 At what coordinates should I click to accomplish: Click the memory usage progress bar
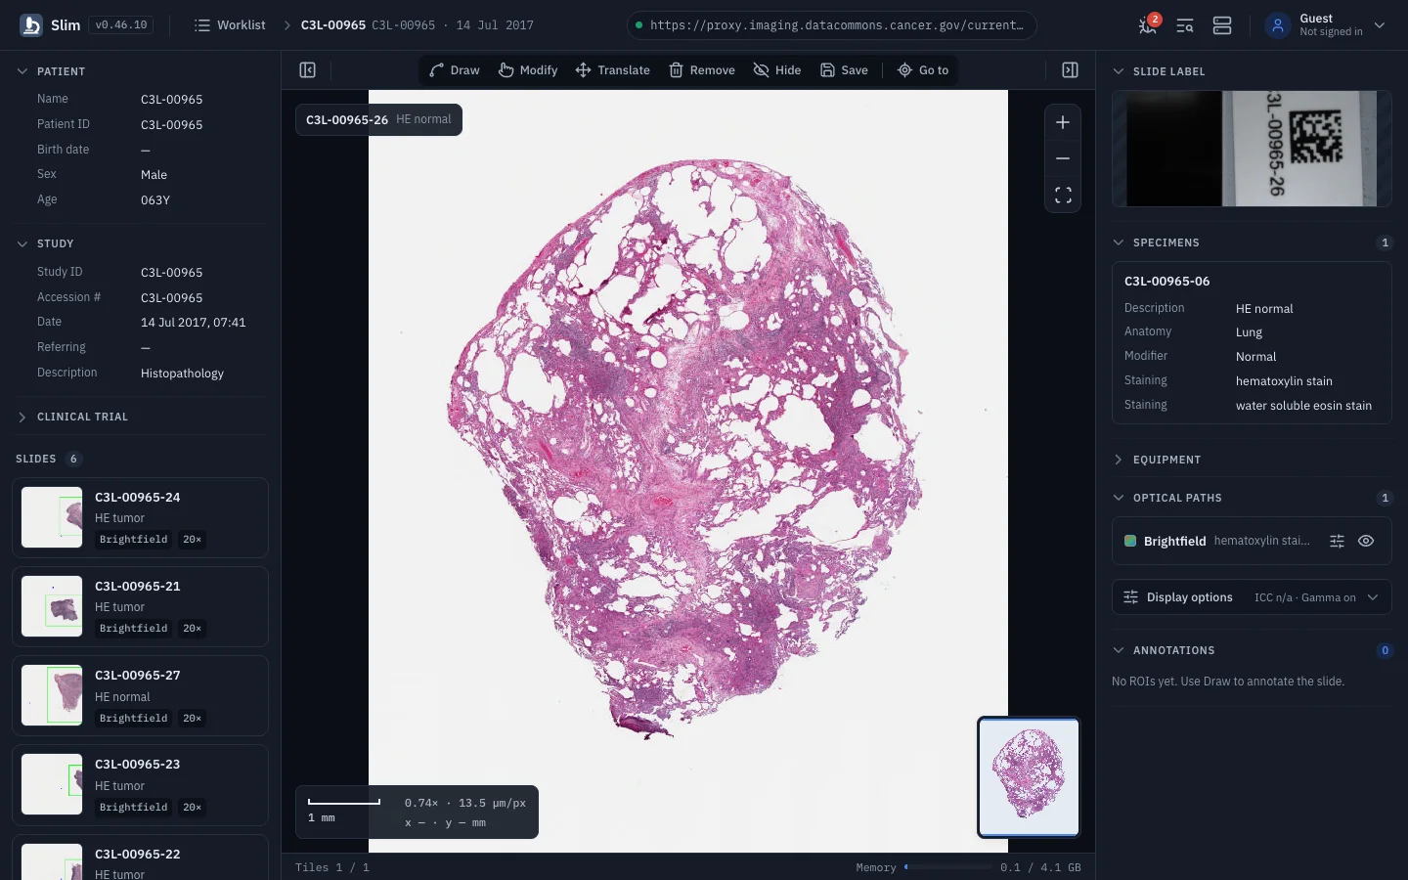[x=947, y=867]
